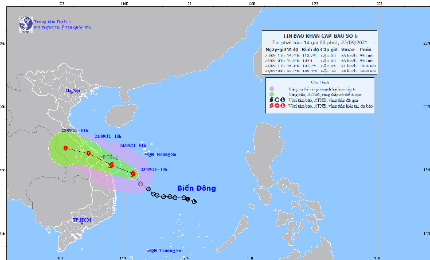Click the black hollow circle symbol in the legend
Screen dimensions: 430x260
pyautogui.click(x=277, y=100)
